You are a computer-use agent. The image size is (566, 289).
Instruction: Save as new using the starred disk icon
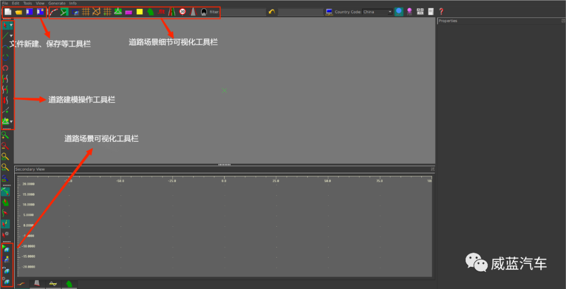click(x=40, y=12)
